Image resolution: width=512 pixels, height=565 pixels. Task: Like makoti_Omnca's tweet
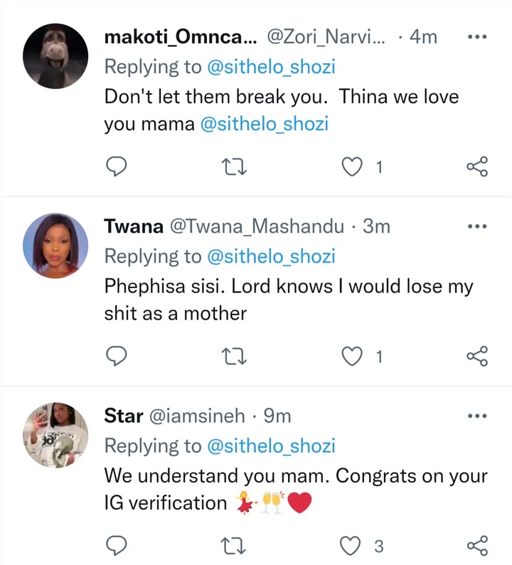(351, 167)
